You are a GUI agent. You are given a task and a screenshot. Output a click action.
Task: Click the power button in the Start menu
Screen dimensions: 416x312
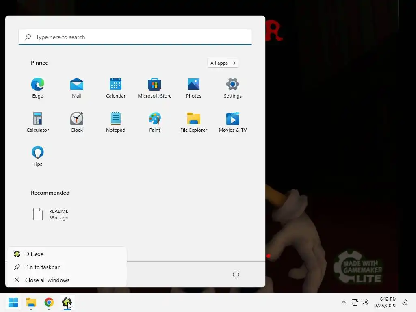[x=236, y=274]
